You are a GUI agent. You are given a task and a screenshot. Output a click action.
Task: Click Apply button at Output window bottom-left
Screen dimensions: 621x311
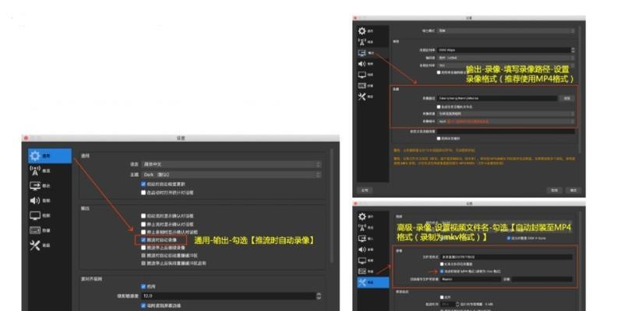pyautogui.click(x=365, y=190)
